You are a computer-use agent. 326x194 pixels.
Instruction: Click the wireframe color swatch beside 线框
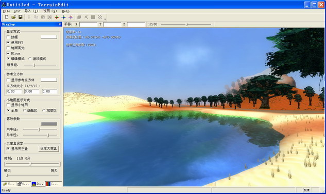click(x=49, y=37)
